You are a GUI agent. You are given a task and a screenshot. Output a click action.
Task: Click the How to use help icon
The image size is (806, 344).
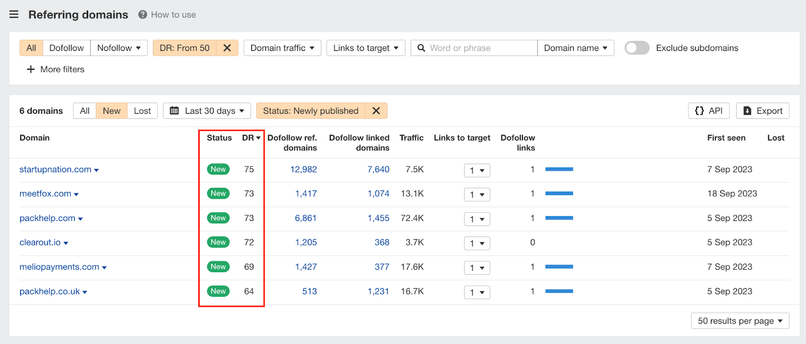tap(143, 15)
